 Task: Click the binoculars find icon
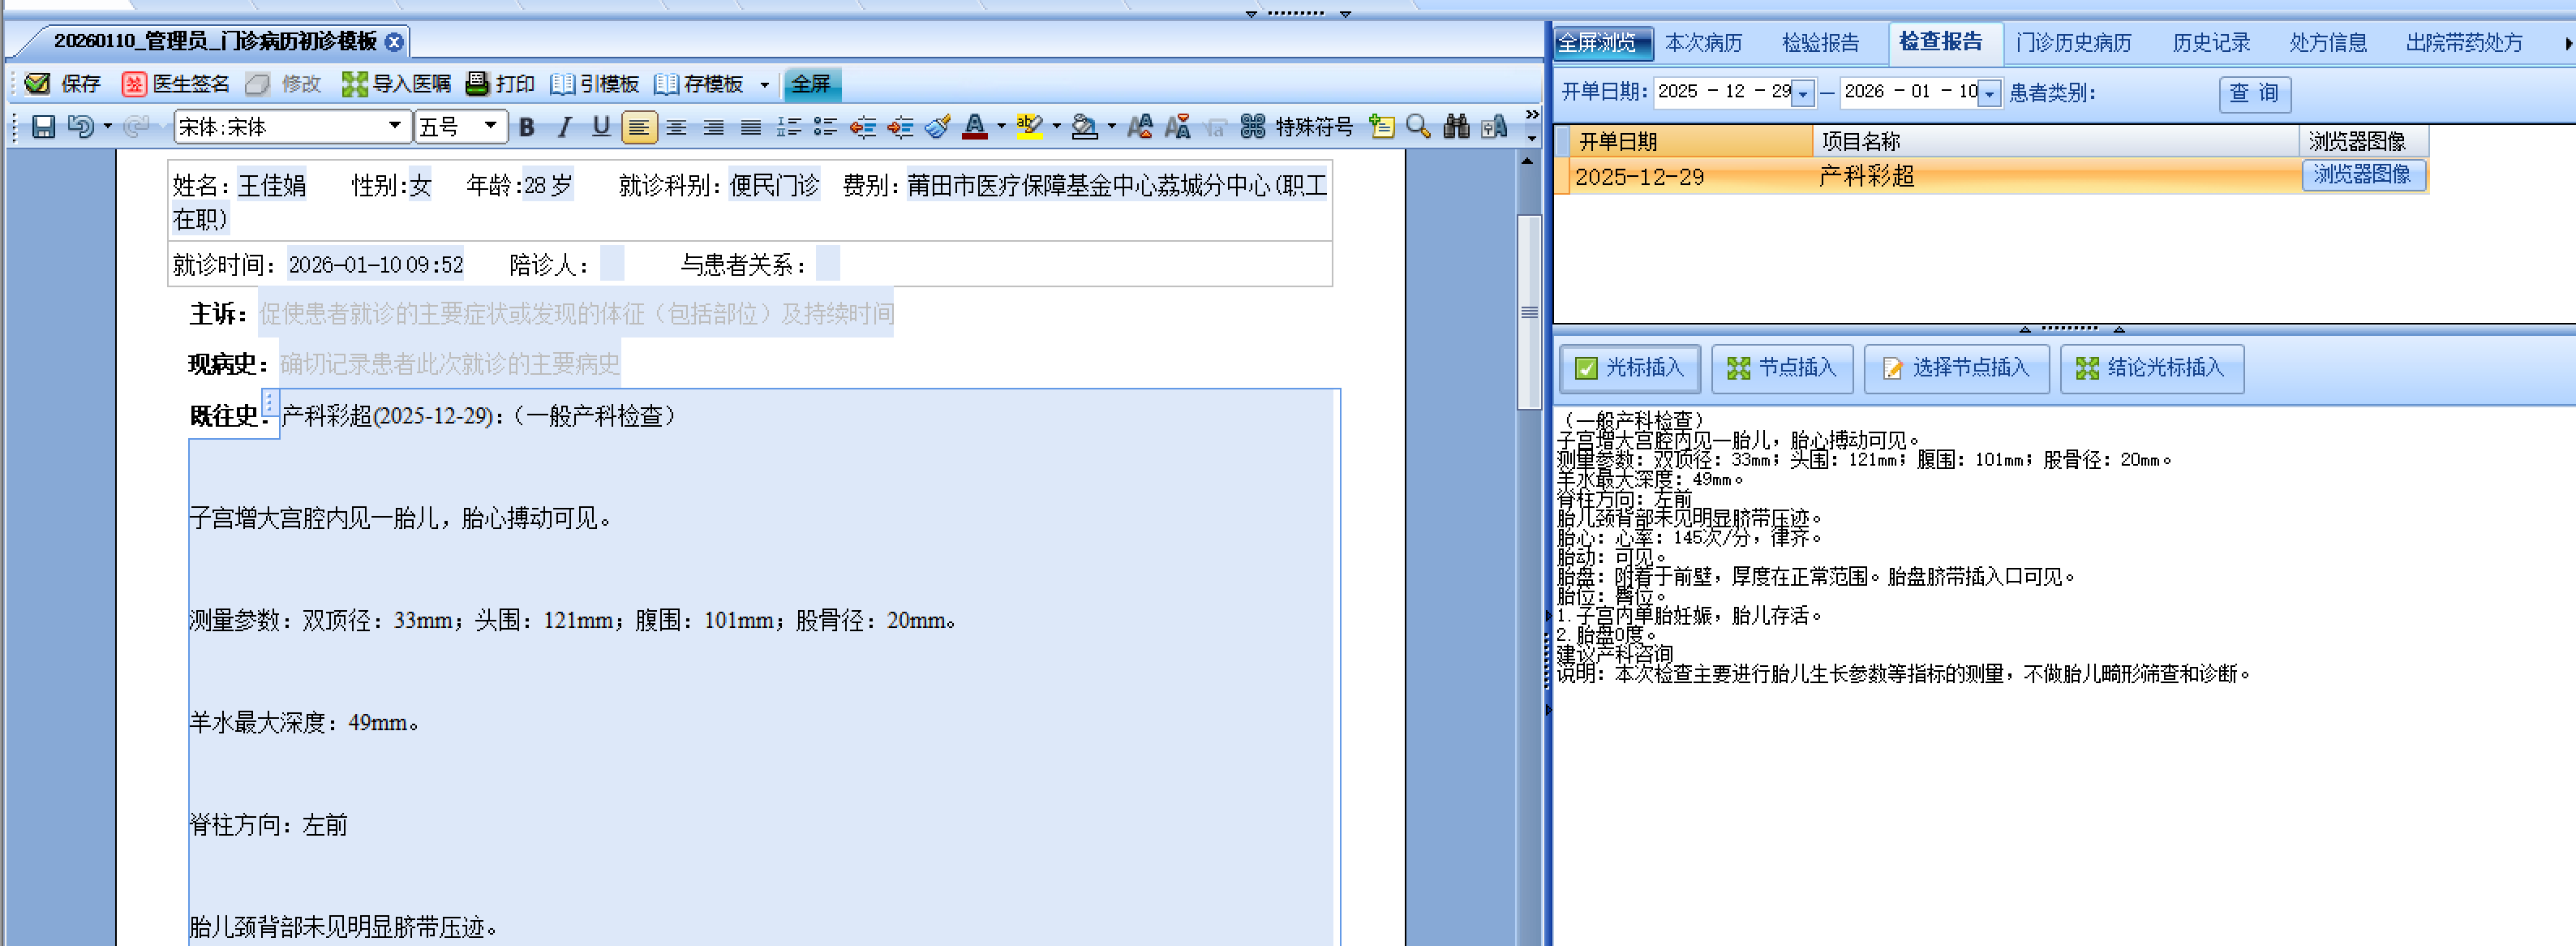[1456, 127]
